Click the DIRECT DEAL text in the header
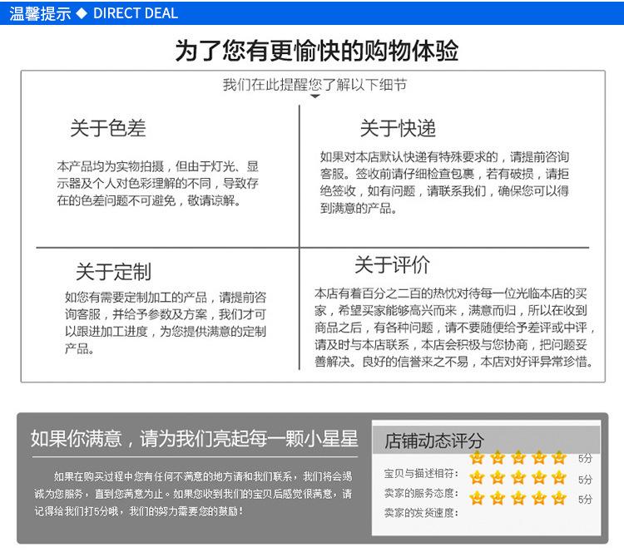 [x=135, y=14]
